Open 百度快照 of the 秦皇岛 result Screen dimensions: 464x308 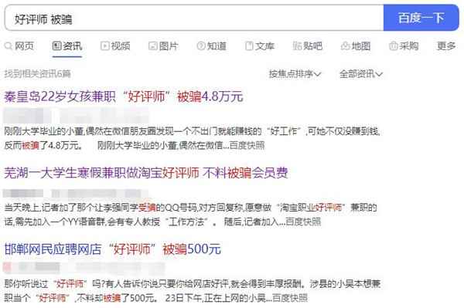pyautogui.click(x=247, y=145)
